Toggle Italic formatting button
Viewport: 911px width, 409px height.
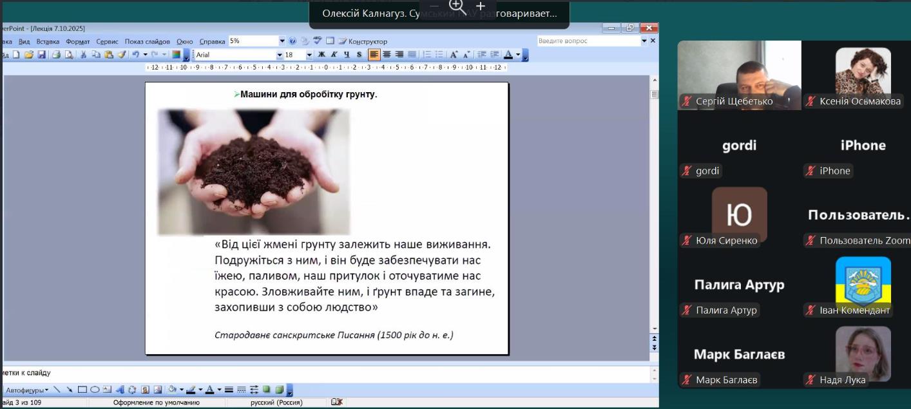pos(334,55)
